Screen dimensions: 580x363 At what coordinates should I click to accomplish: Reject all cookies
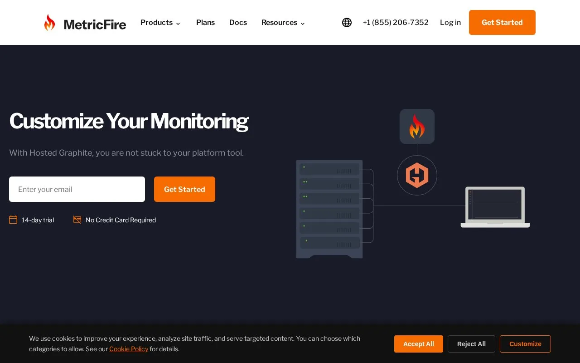[471, 344]
